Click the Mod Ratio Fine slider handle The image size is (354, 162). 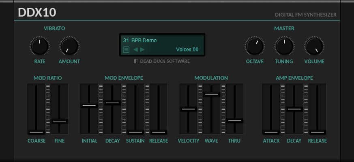[59, 121]
